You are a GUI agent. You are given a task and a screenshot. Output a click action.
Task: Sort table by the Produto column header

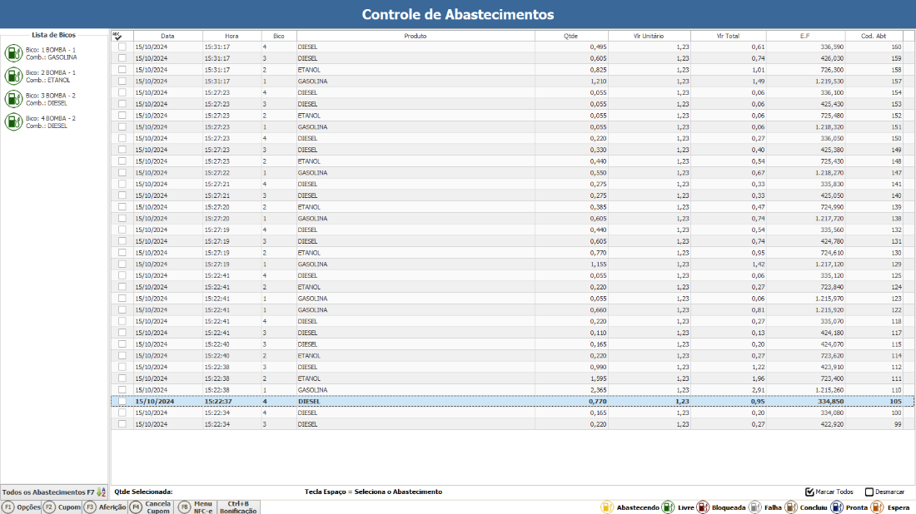(x=416, y=36)
